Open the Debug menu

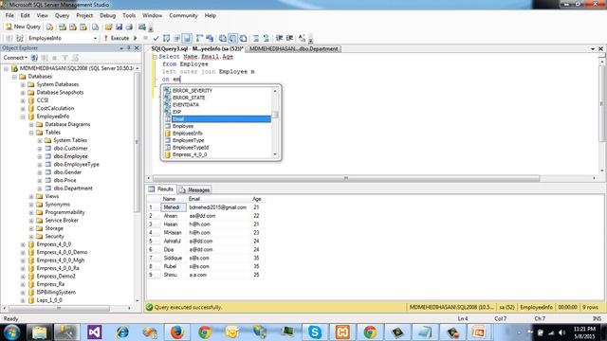pyautogui.click(x=107, y=15)
